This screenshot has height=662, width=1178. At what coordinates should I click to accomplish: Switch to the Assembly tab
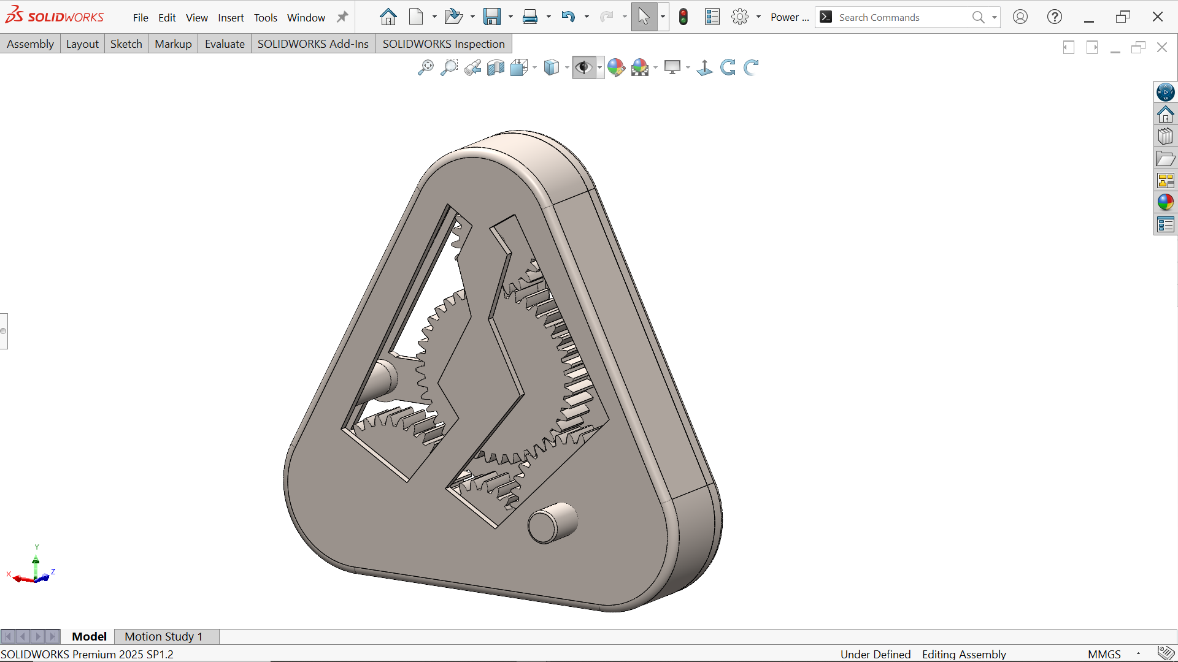click(30, 44)
